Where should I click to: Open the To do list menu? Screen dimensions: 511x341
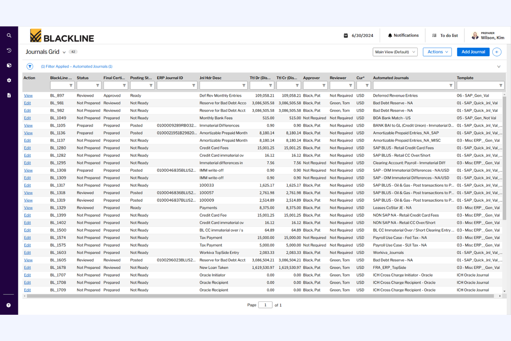[x=445, y=35]
